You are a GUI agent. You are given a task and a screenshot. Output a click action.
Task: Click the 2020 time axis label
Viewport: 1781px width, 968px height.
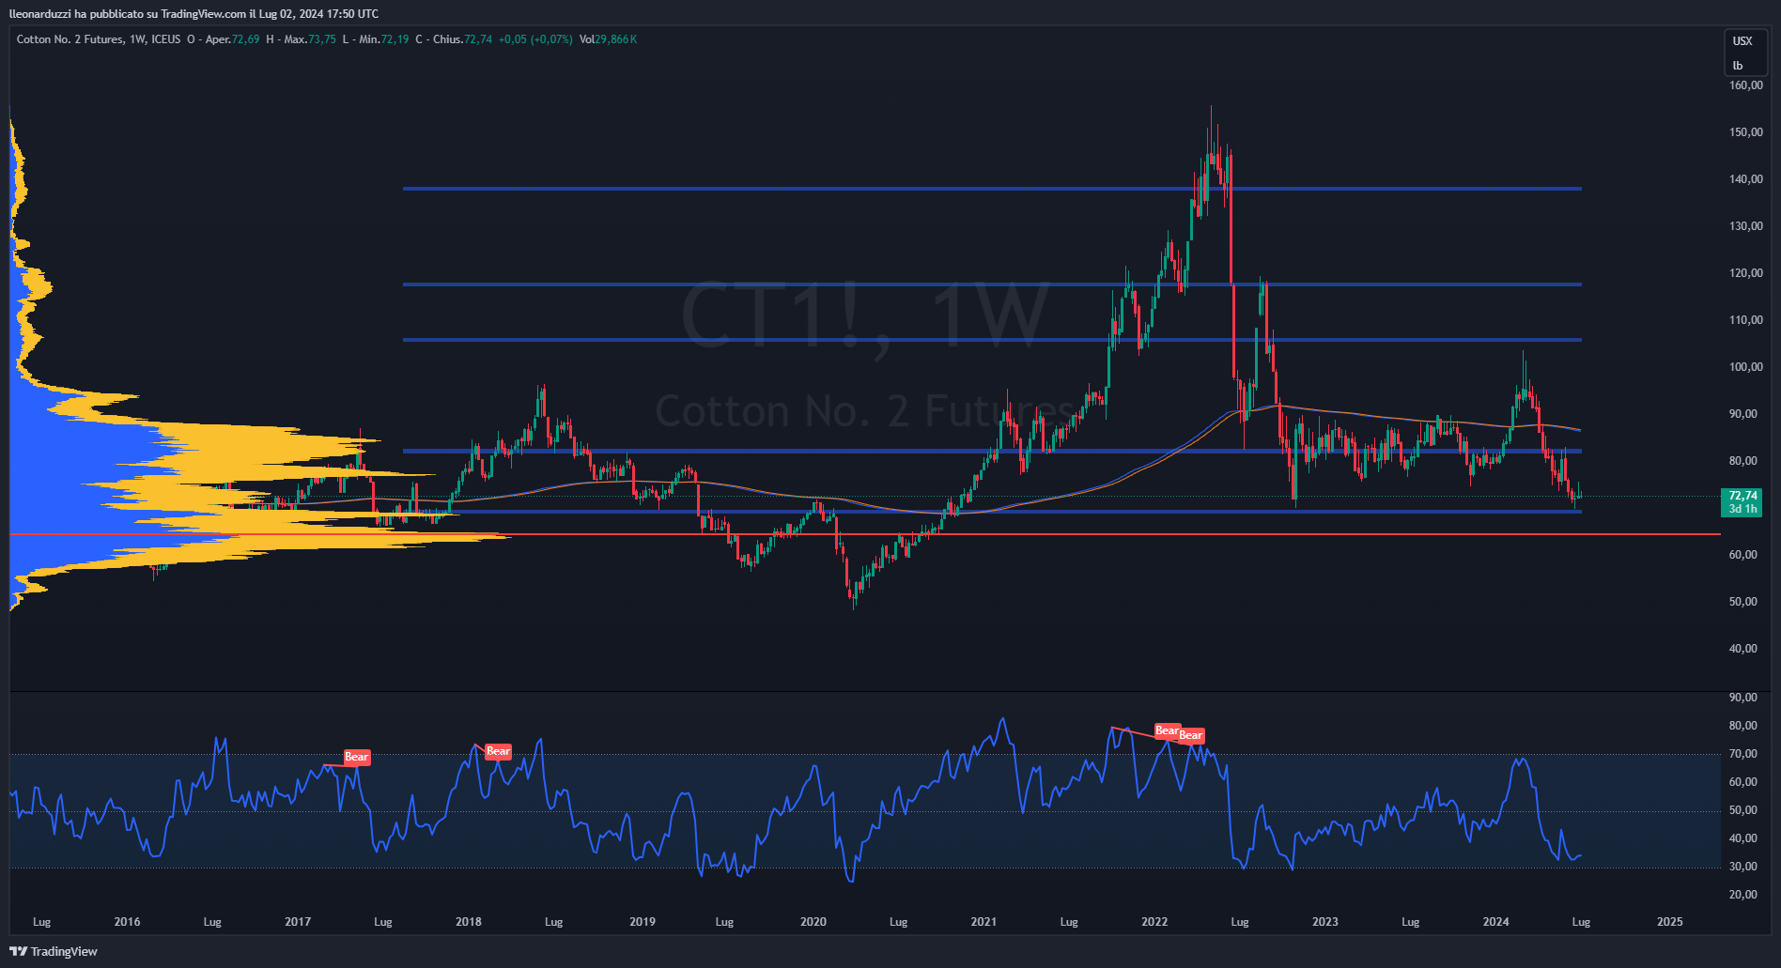click(813, 922)
